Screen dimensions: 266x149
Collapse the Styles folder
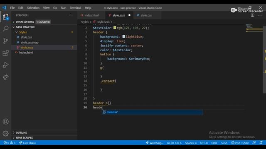23,32
